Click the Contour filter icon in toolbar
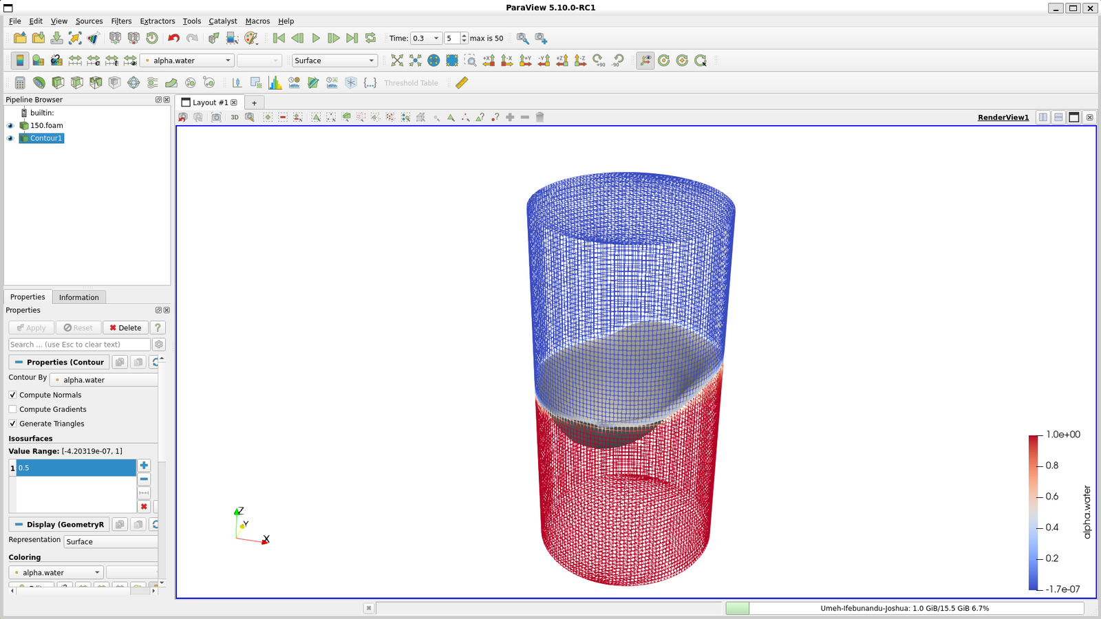Viewport: 1101px width, 619px height. click(39, 83)
